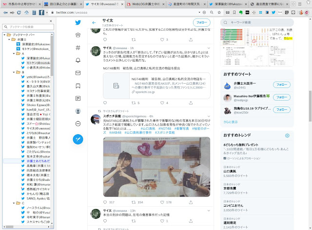
Task: Open the スポニチ photo of two people posing
Action: tap(156, 167)
